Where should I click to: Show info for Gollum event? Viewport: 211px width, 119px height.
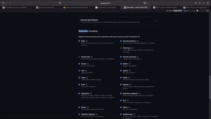130,71
